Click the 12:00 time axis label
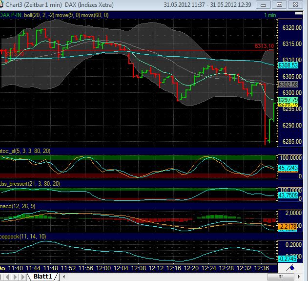This screenshot has height=281, width=308. pos(103,268)
